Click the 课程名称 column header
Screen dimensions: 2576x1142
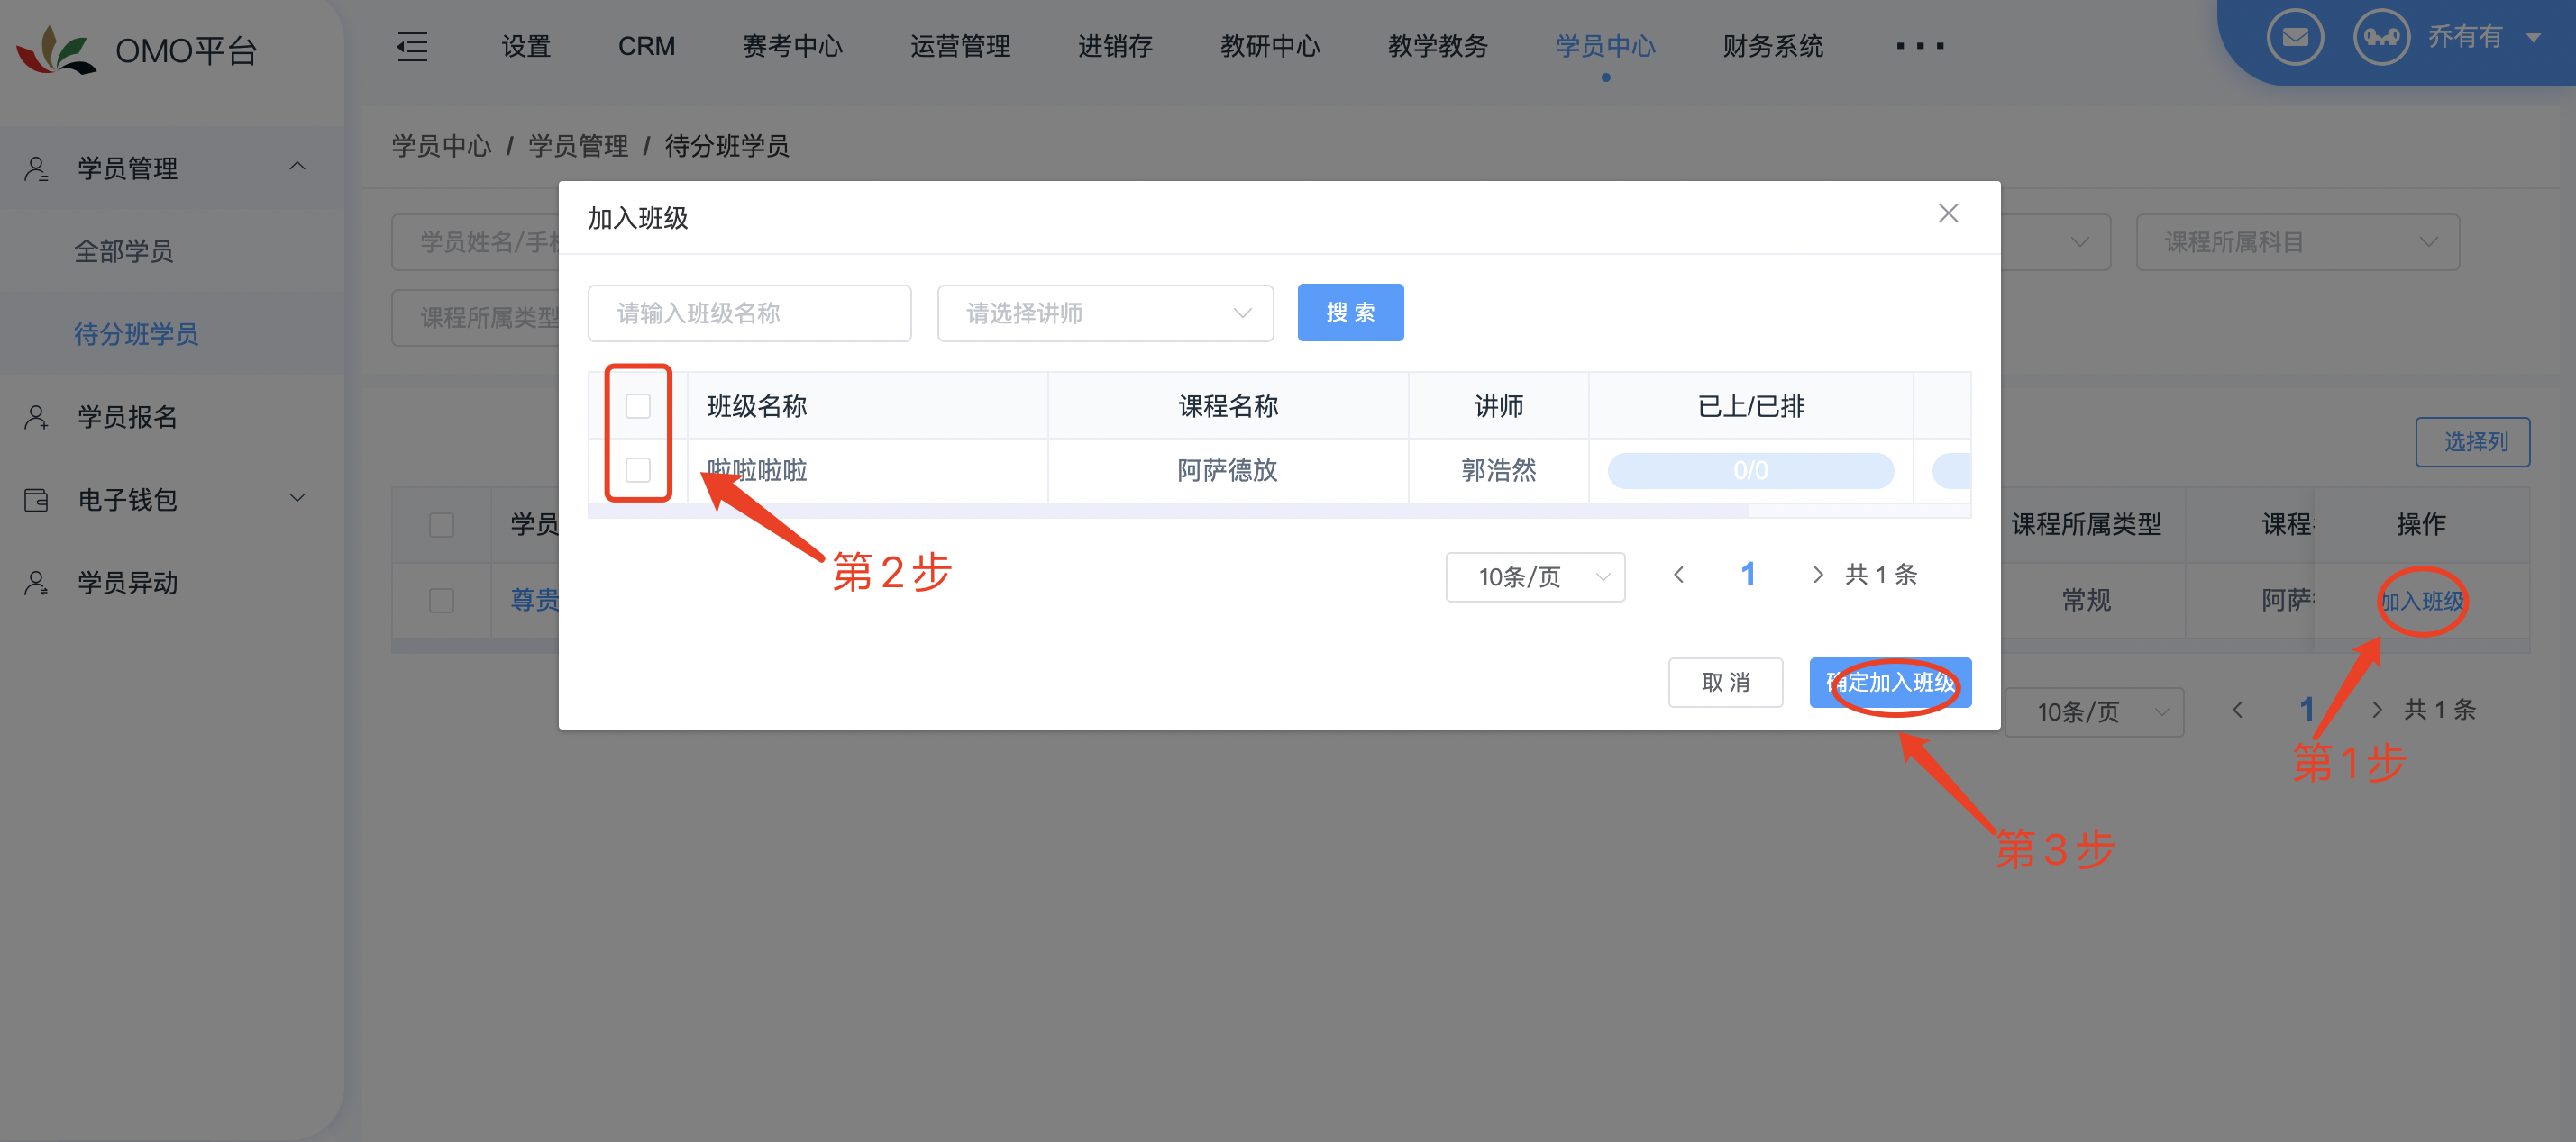point(1228,405)
